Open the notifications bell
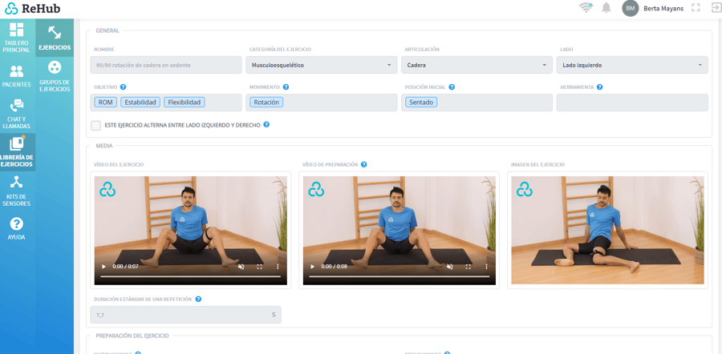This screenshot has width=722, height=354. pyautogui.click(x=606, y=8)
